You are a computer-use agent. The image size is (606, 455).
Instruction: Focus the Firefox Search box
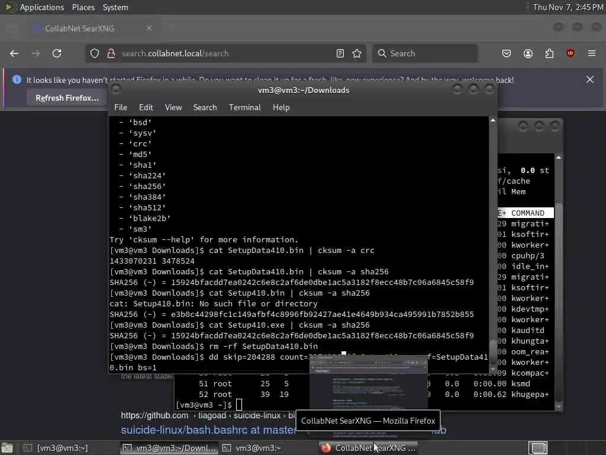coord(425,53)
